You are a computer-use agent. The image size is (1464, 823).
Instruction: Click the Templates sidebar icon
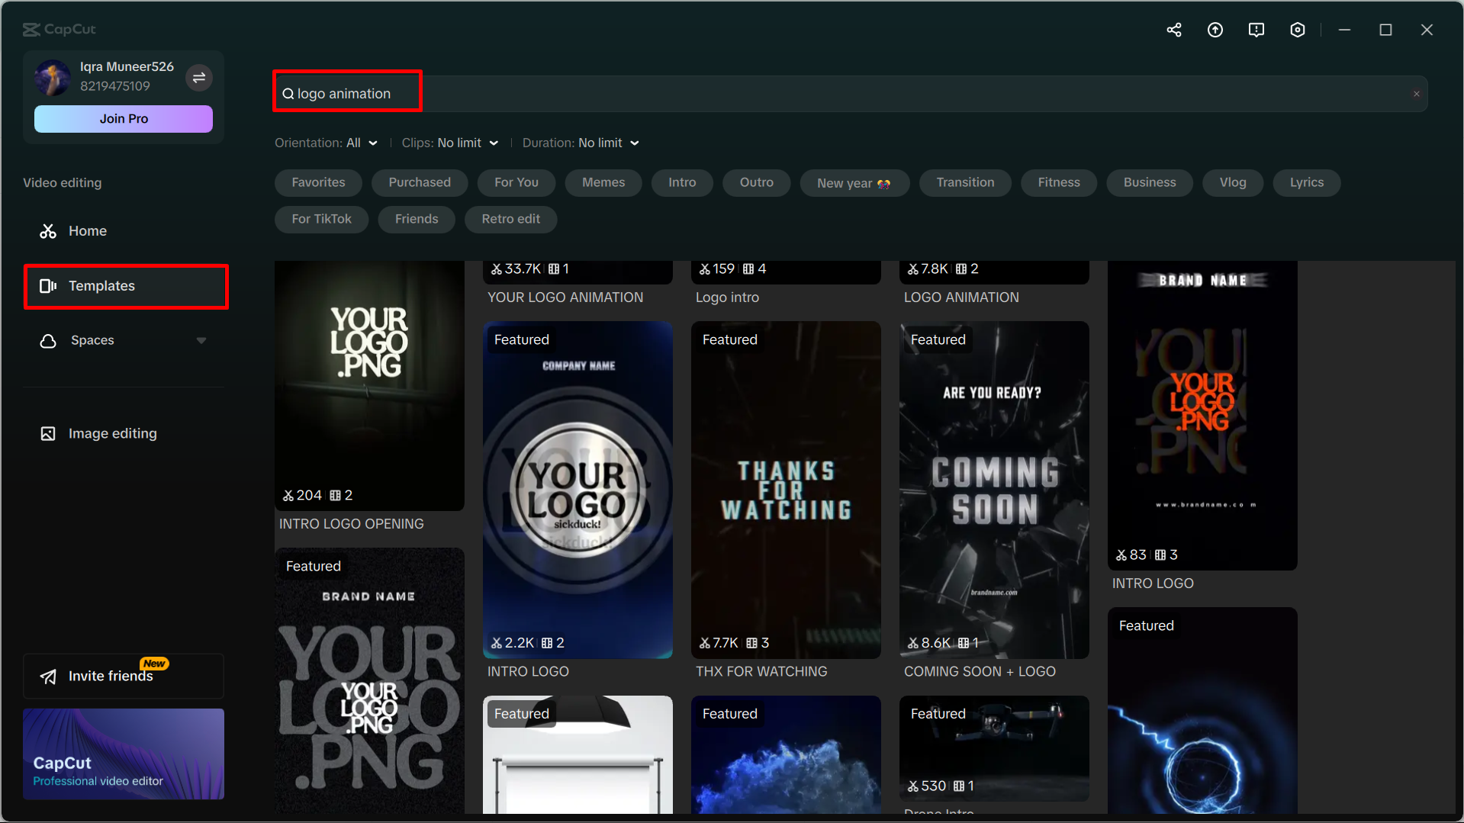coord(48,286)
